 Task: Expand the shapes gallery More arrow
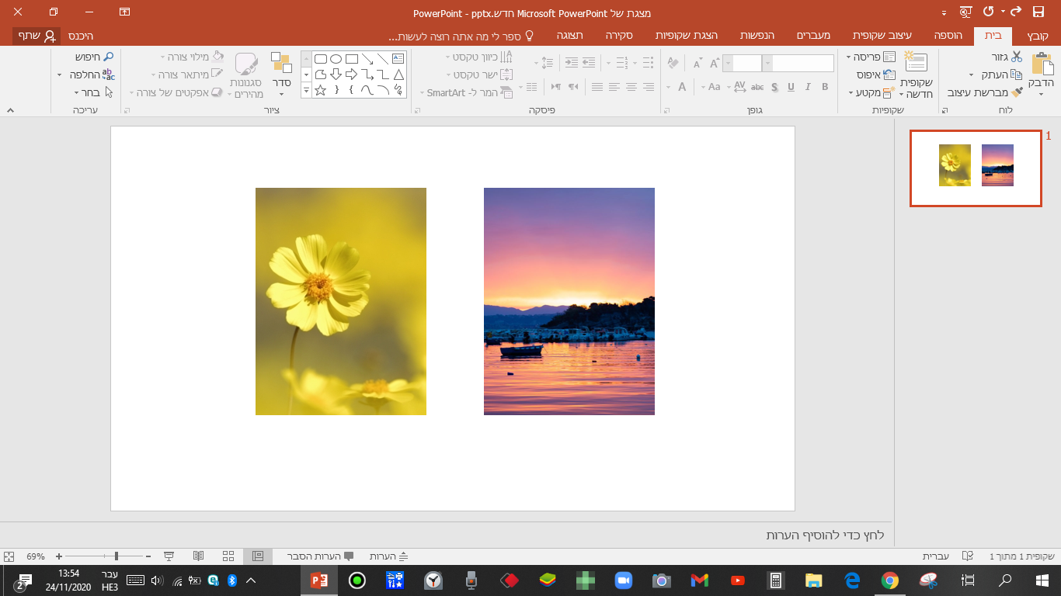click(306, 90)
